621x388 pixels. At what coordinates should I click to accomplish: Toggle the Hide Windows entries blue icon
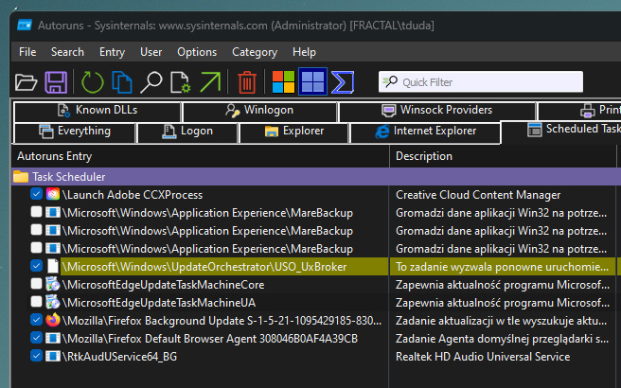point(313,82)
